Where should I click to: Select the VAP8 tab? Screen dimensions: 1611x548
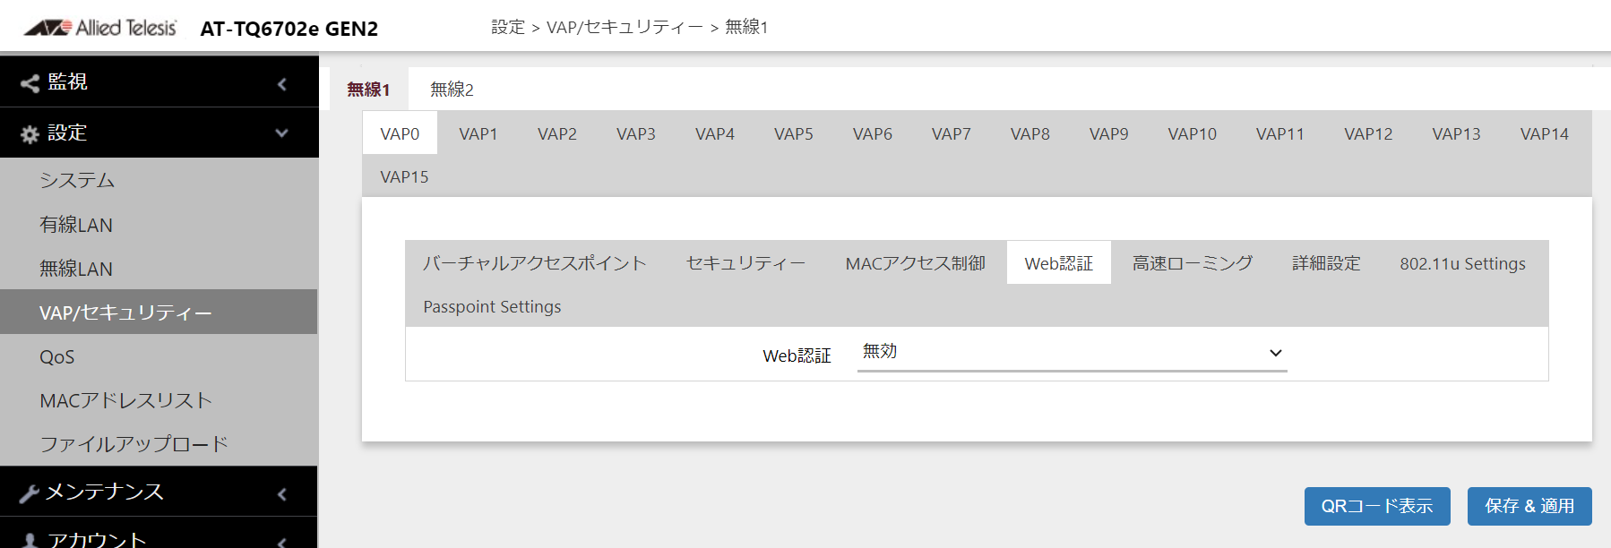[1030, 133]
